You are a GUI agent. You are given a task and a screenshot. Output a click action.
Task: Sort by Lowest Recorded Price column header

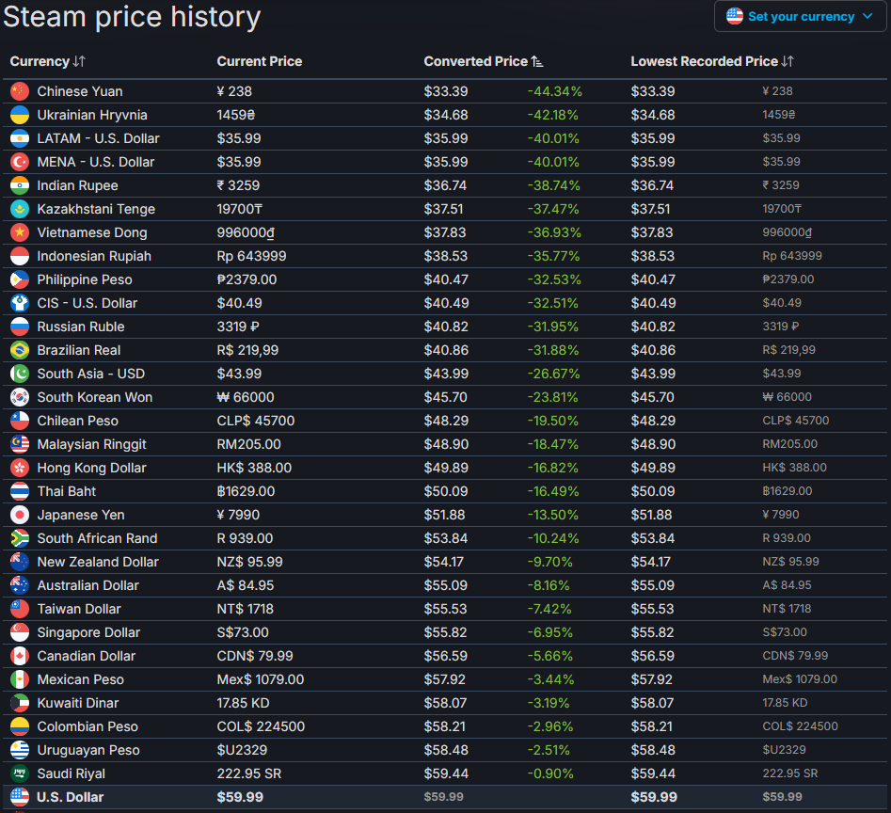point(712,61)
